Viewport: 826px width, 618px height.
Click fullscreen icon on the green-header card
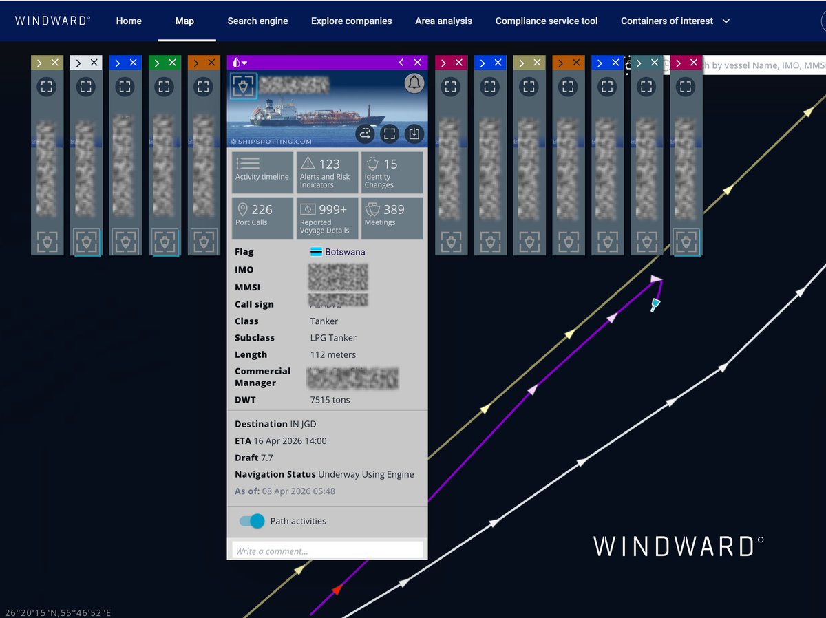[164, 87]
